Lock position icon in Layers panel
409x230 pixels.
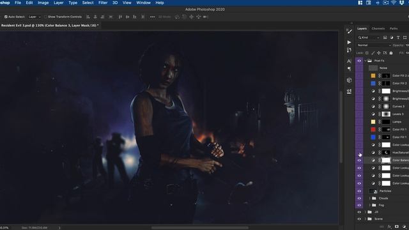[x=379, y=53]
